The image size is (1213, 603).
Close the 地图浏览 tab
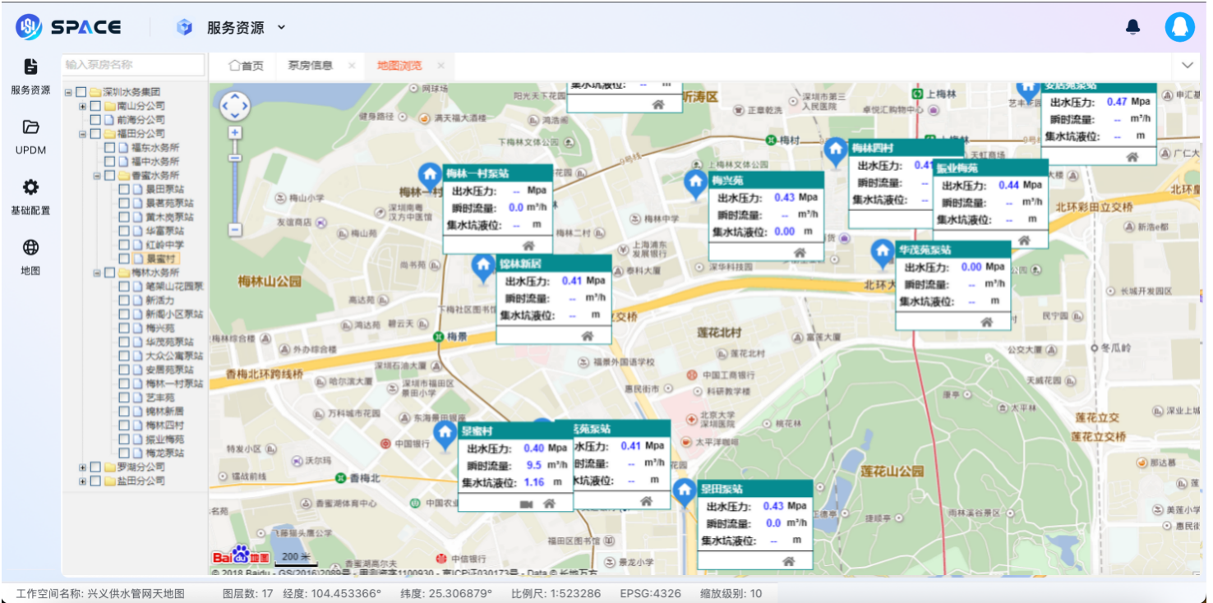[441, 66]
